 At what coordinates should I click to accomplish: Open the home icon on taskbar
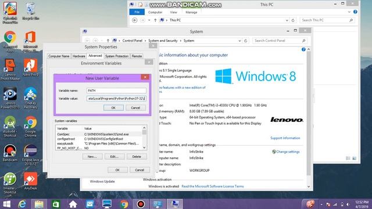click(73, 204)
